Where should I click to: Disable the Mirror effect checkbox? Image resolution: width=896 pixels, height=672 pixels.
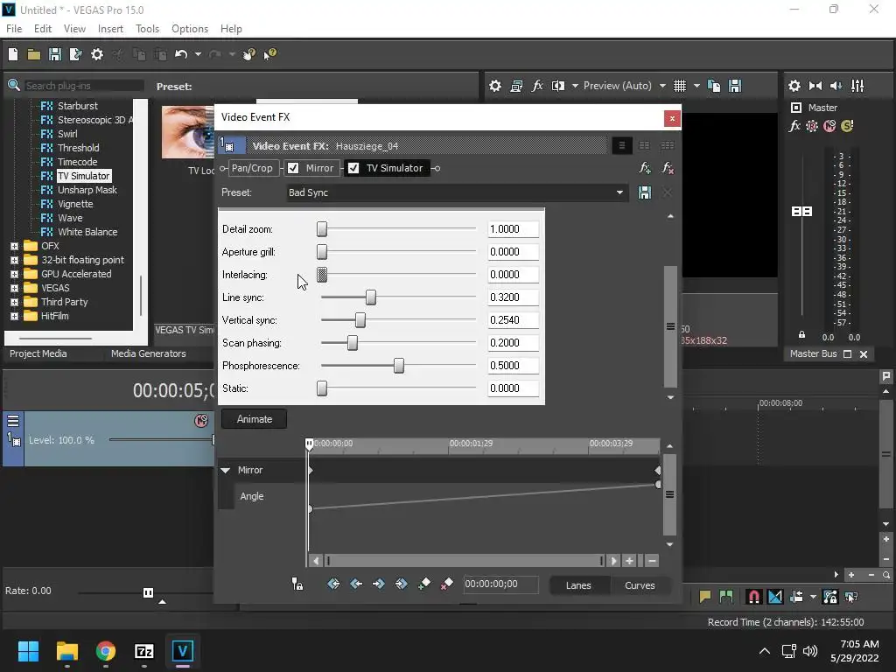pyautogui.click(x=293, y=168)
